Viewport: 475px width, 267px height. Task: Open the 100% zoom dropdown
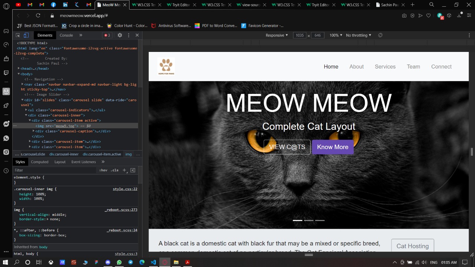[x=336, y=35]
